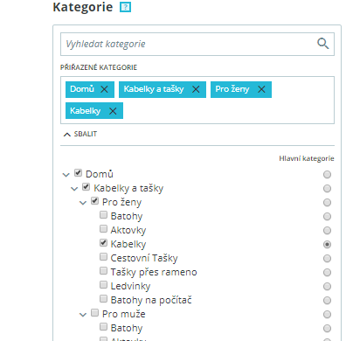346x341 pixels.
Task: Collapse the tree with SBALIT
Action: click(x=80, y=134)
